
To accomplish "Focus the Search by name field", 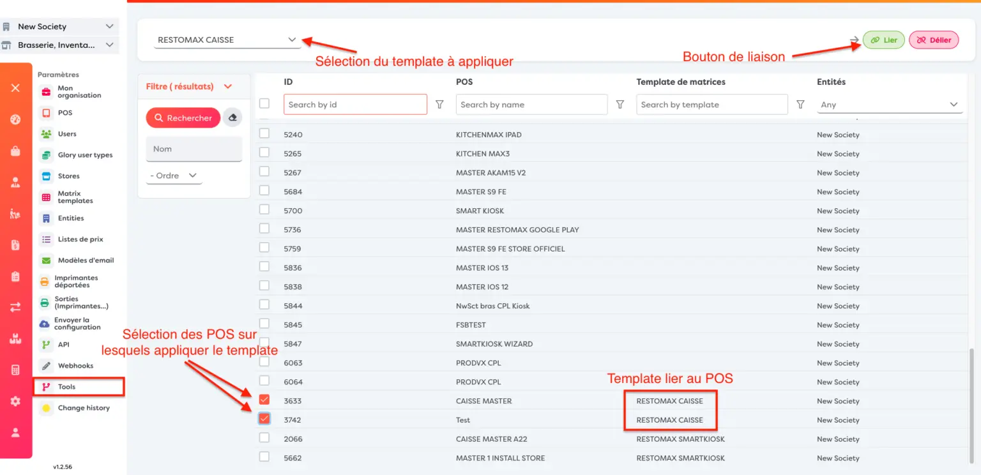I will (x=531, y=105).
